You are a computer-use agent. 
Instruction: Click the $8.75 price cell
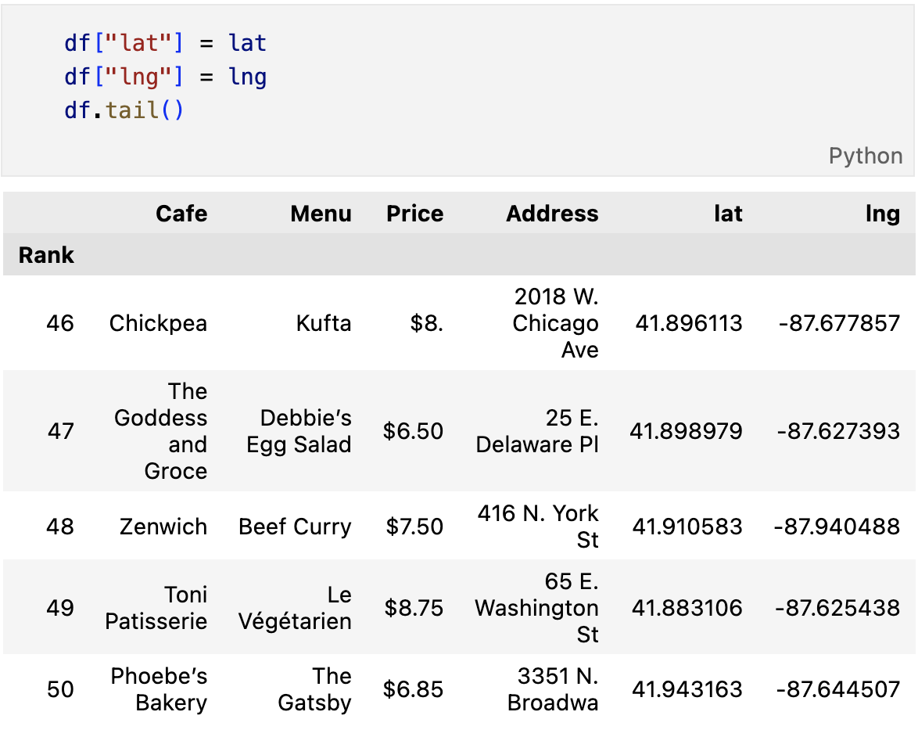[x=414, y=608]
